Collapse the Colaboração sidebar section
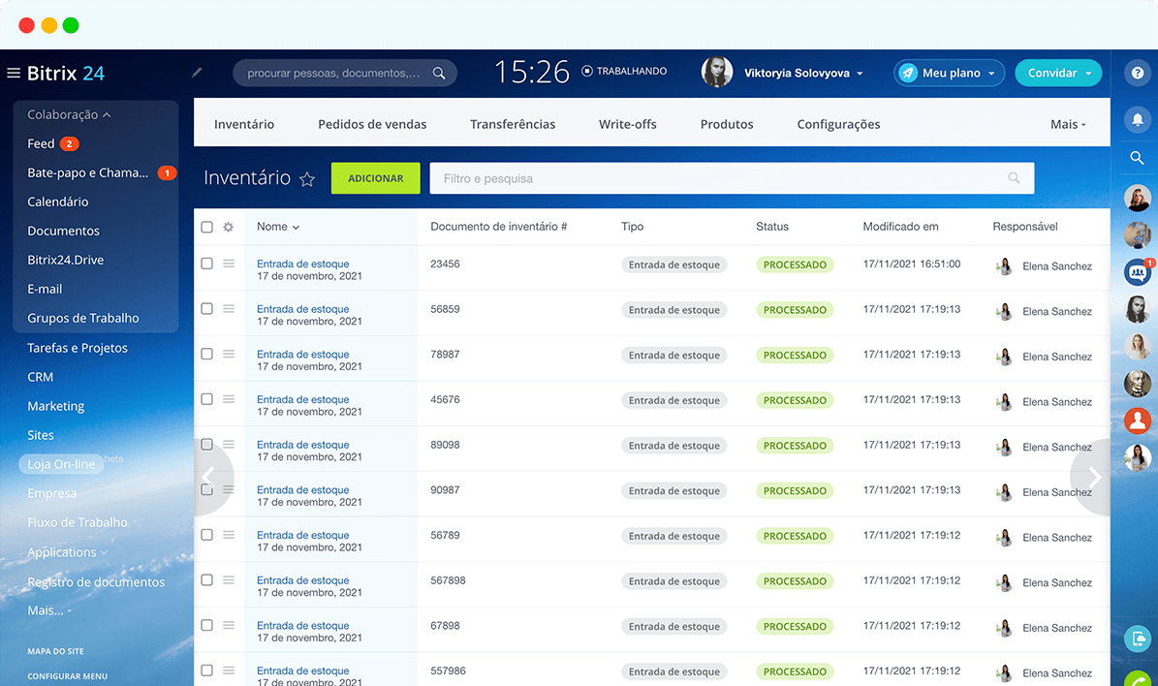This screenshot has height=686, width=1158. click(69, 114)
